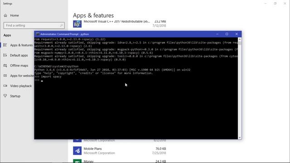This screenshot has width=290, height=163.
Task: Click the Default apps sidebar icon
Action: [5, 55]
